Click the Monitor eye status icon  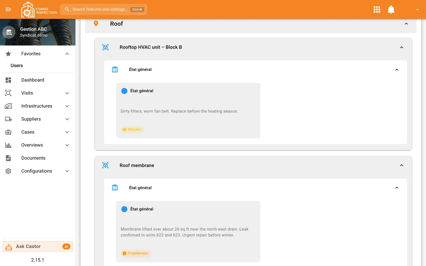124,129
